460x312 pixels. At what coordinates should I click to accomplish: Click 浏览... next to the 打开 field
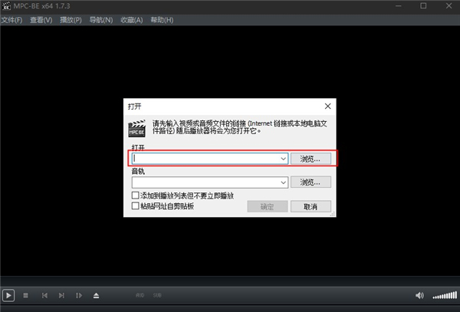coord(310,159)
